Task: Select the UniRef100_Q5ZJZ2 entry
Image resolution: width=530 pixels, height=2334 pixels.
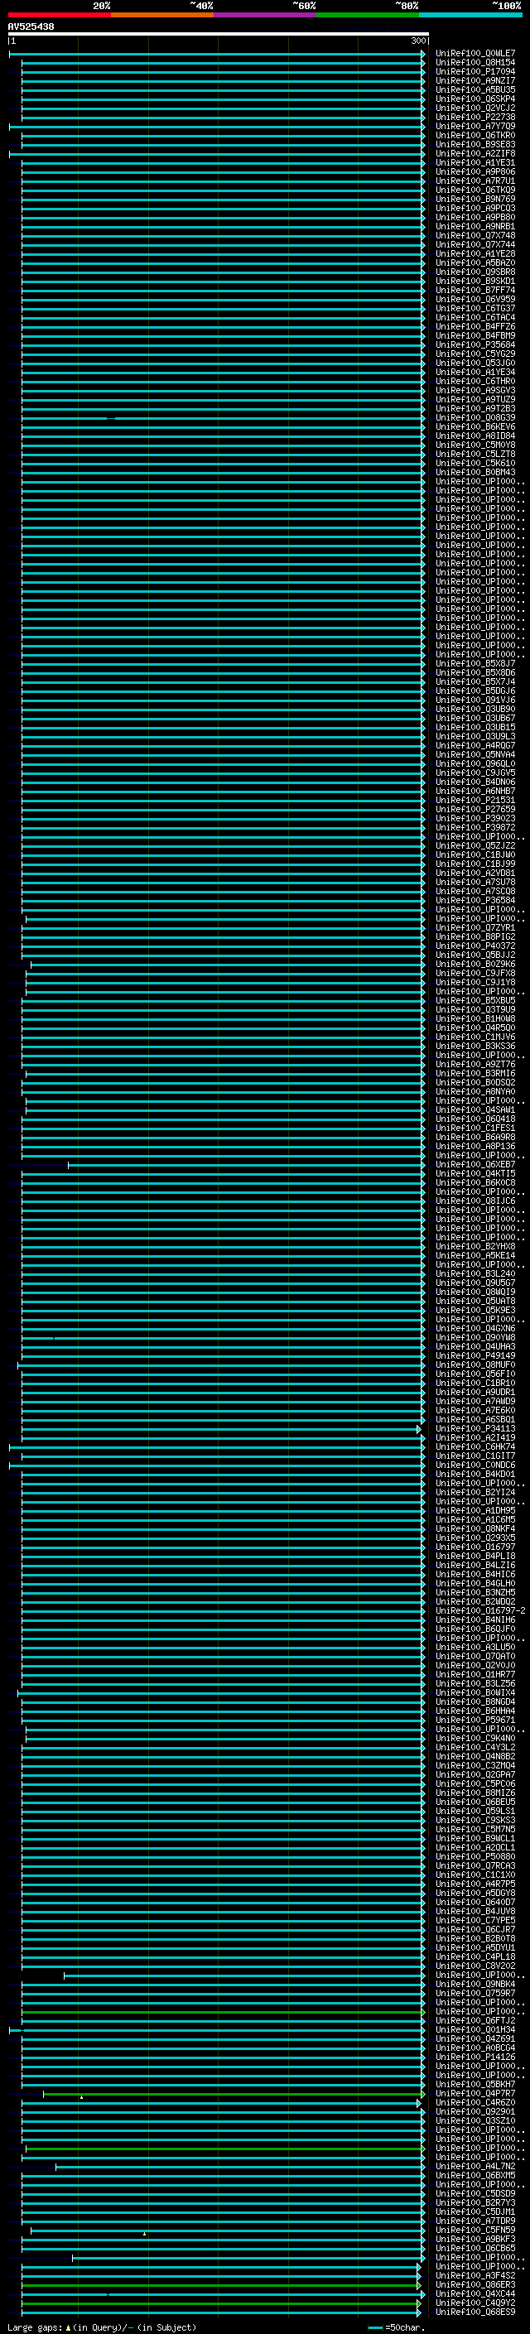Action: point(475,845)
